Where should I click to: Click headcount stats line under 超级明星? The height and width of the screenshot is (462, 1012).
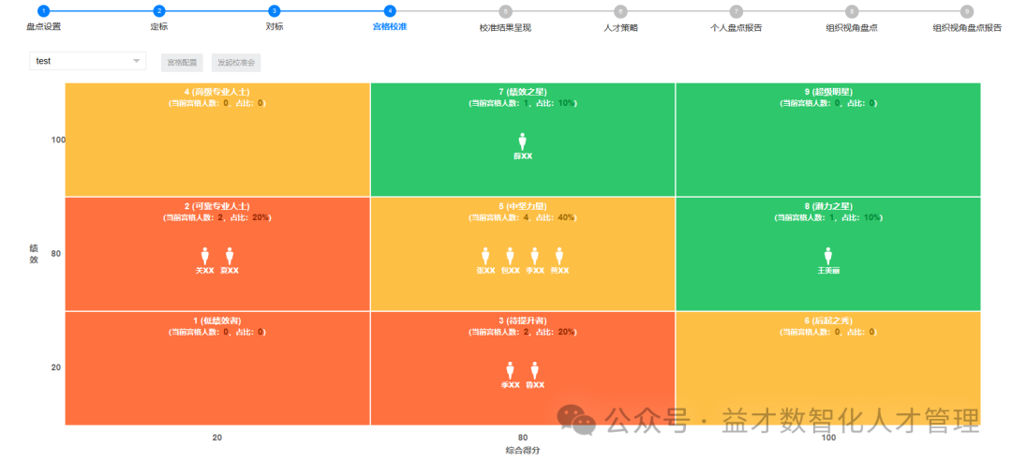tap(828, 103)
